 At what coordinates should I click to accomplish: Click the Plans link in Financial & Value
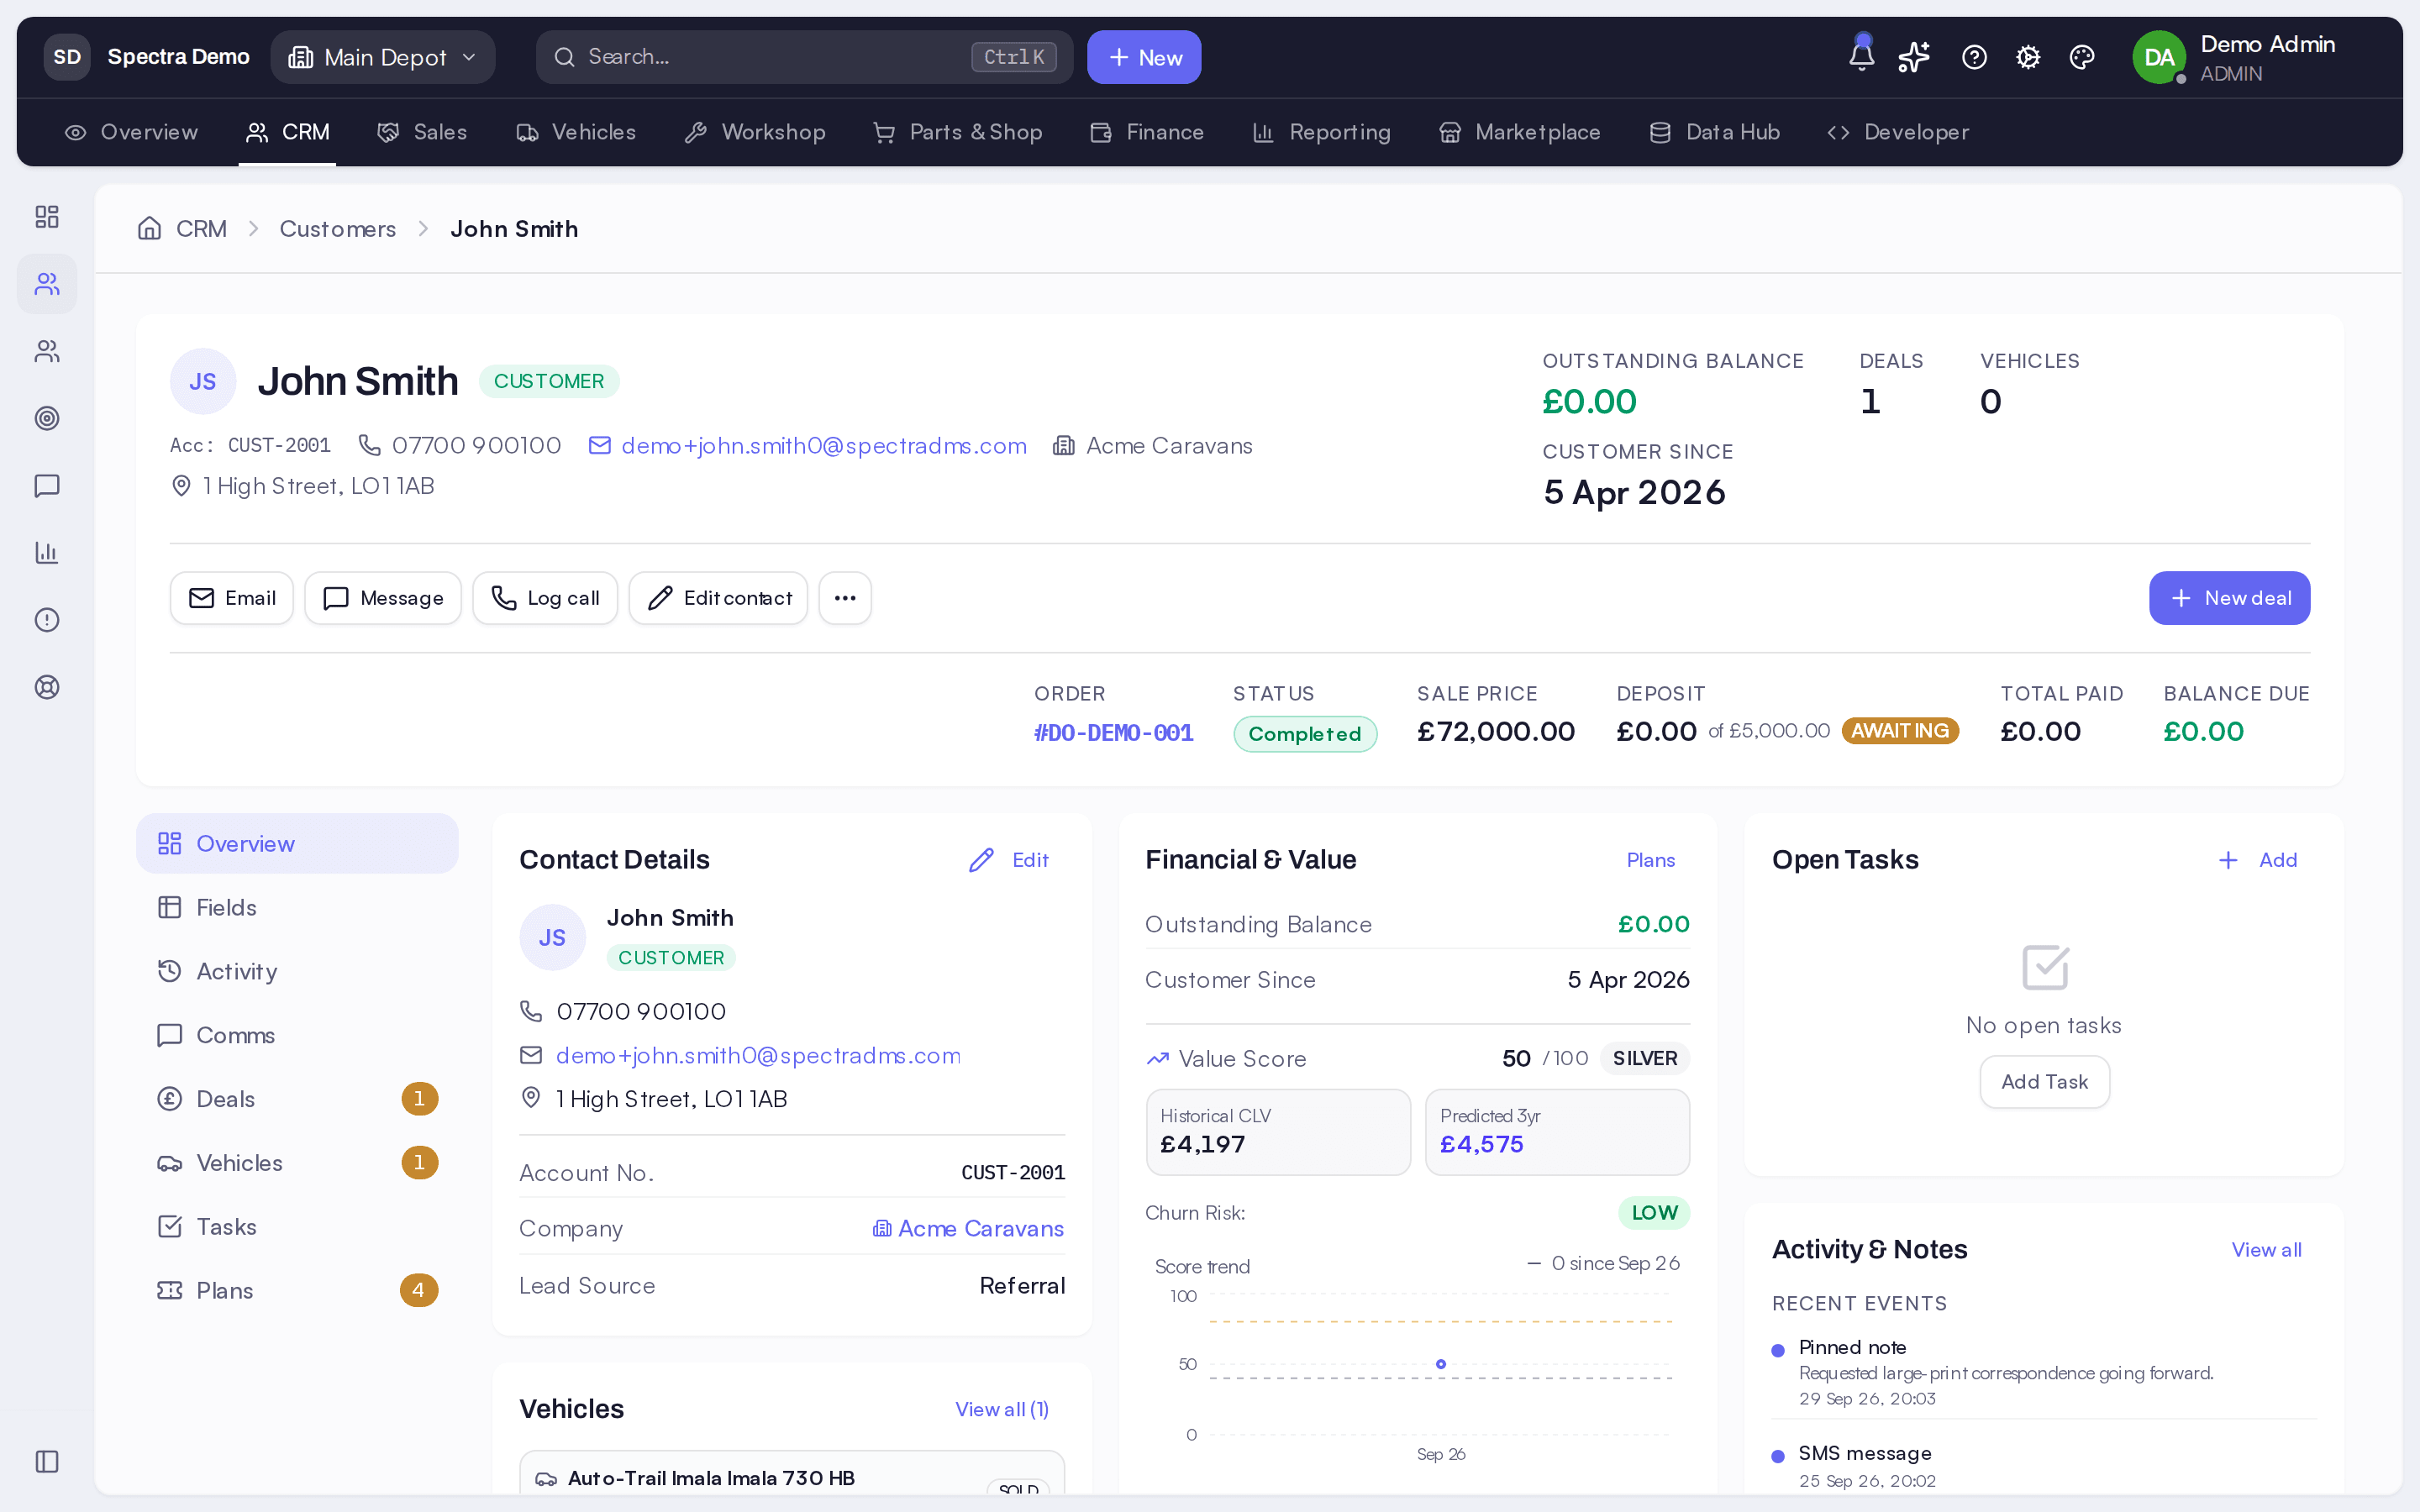click(x=1650, y=860)
